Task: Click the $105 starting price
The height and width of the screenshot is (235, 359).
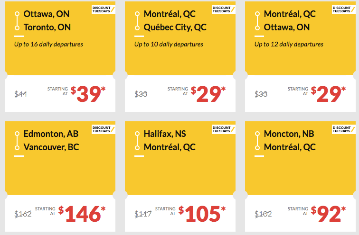Action: [202, 214]
